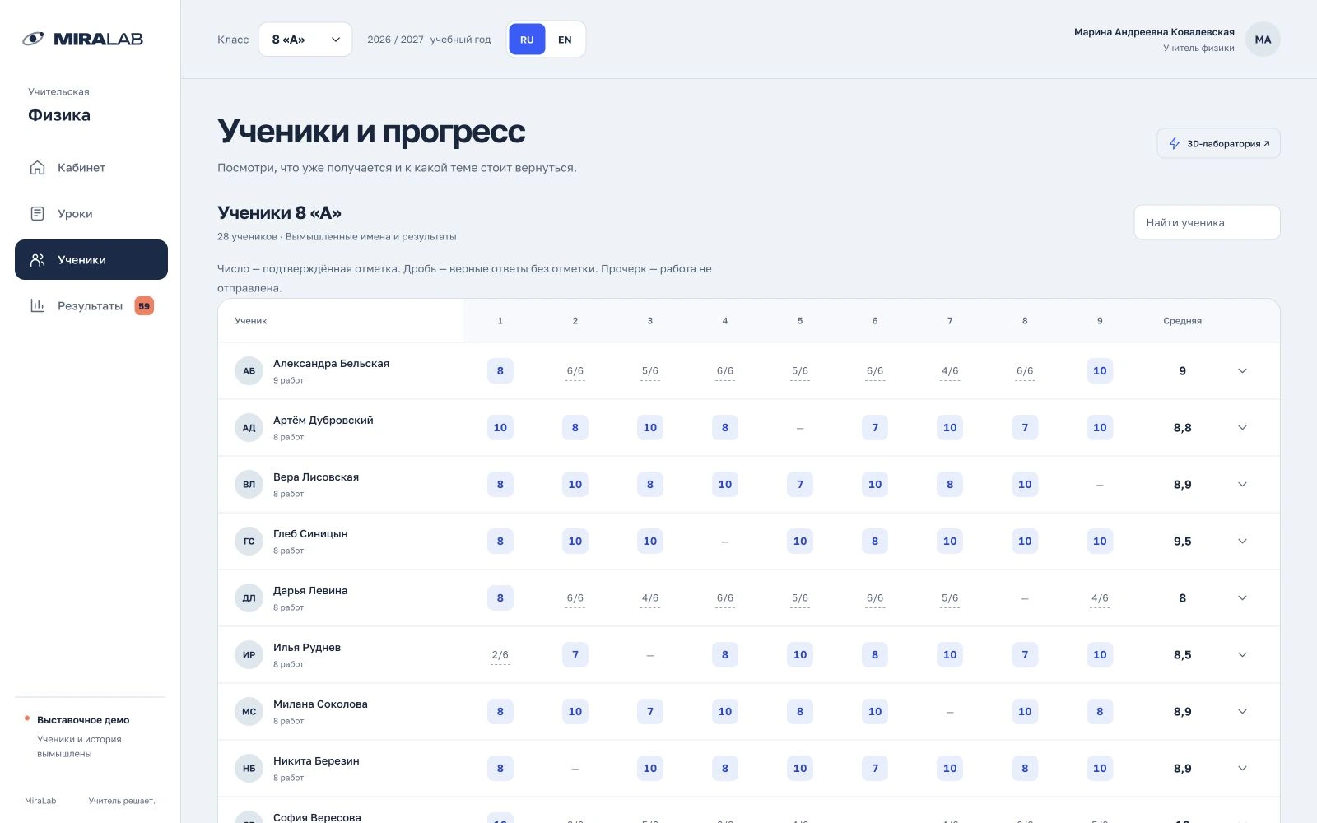
Task: Click the Уроки document icon
Action: [37, 214]
